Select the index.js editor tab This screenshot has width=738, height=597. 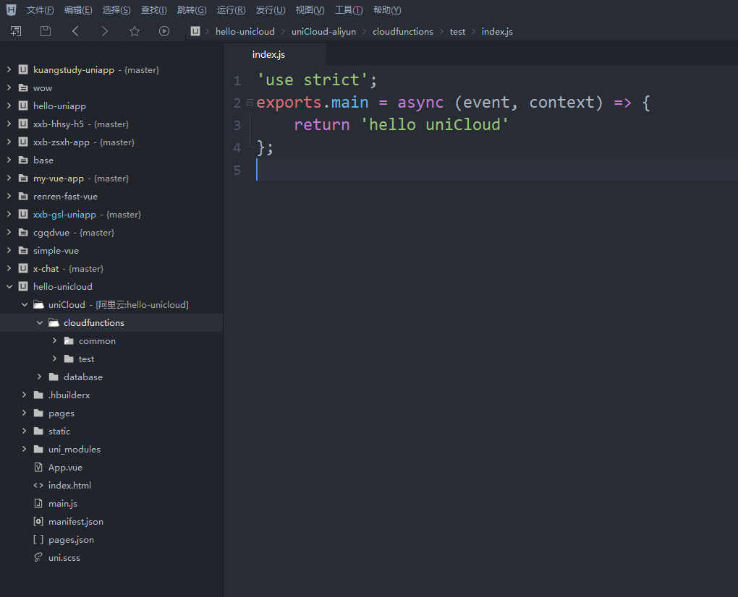pyautogui.click(x=269, y=55)
